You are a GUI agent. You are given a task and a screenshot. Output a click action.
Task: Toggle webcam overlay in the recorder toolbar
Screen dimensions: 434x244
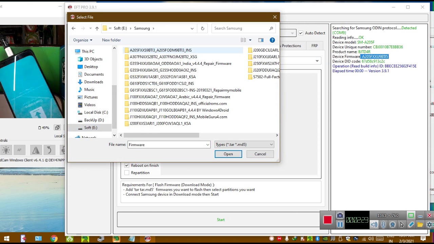pos(393,224)
